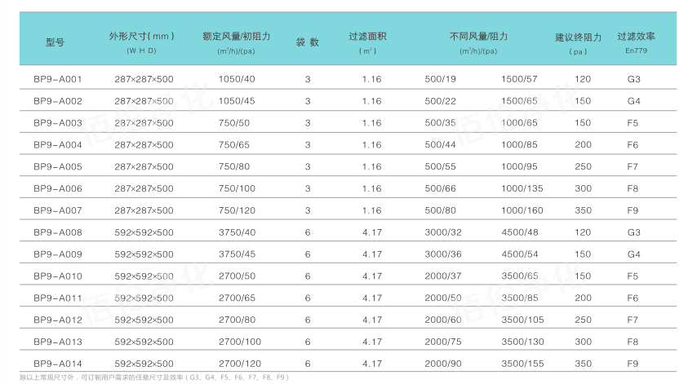
Task: Click efficiency F9 in BP9-A014 row
Action: pyautogui.click(x=633, y=364)
